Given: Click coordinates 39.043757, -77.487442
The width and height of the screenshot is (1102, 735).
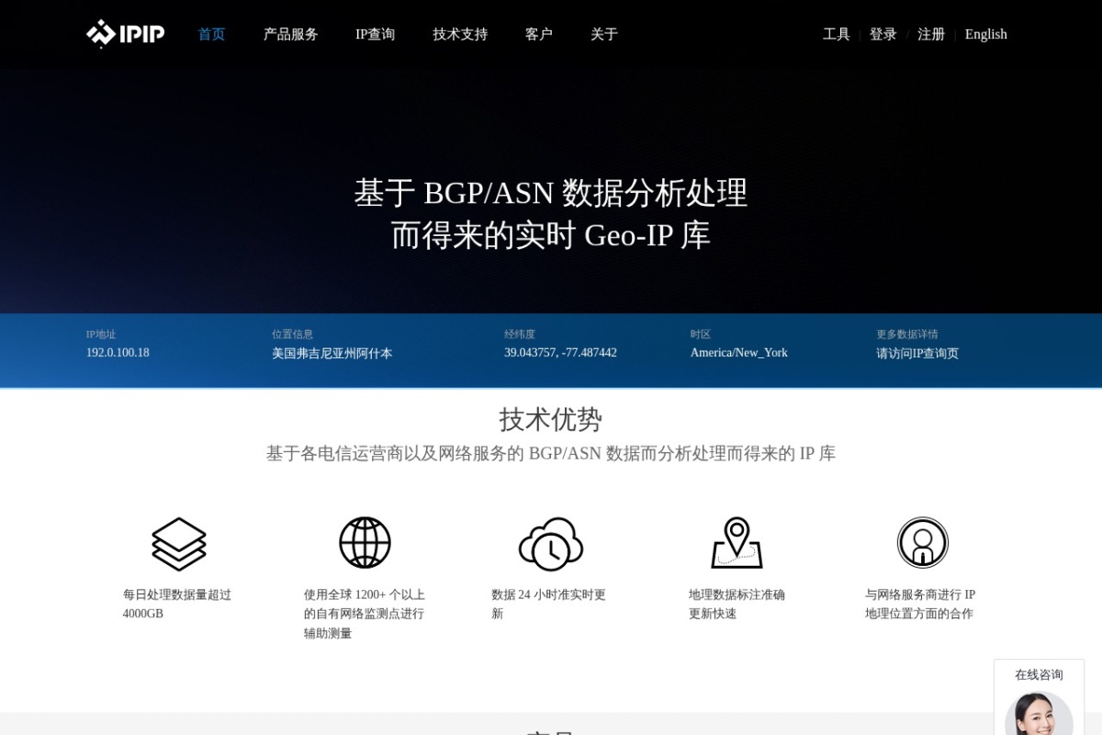Looking at the screenshot, I should (x=560, y=353).
